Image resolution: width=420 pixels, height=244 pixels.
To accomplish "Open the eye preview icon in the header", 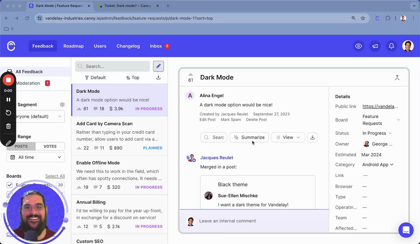I will [359, 46].
